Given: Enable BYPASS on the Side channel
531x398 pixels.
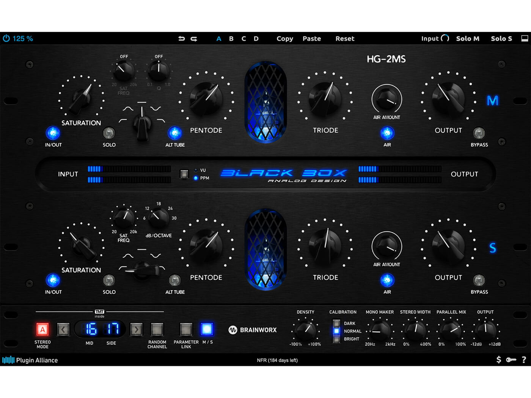Looking at the screenshot, I should [479, 280].
